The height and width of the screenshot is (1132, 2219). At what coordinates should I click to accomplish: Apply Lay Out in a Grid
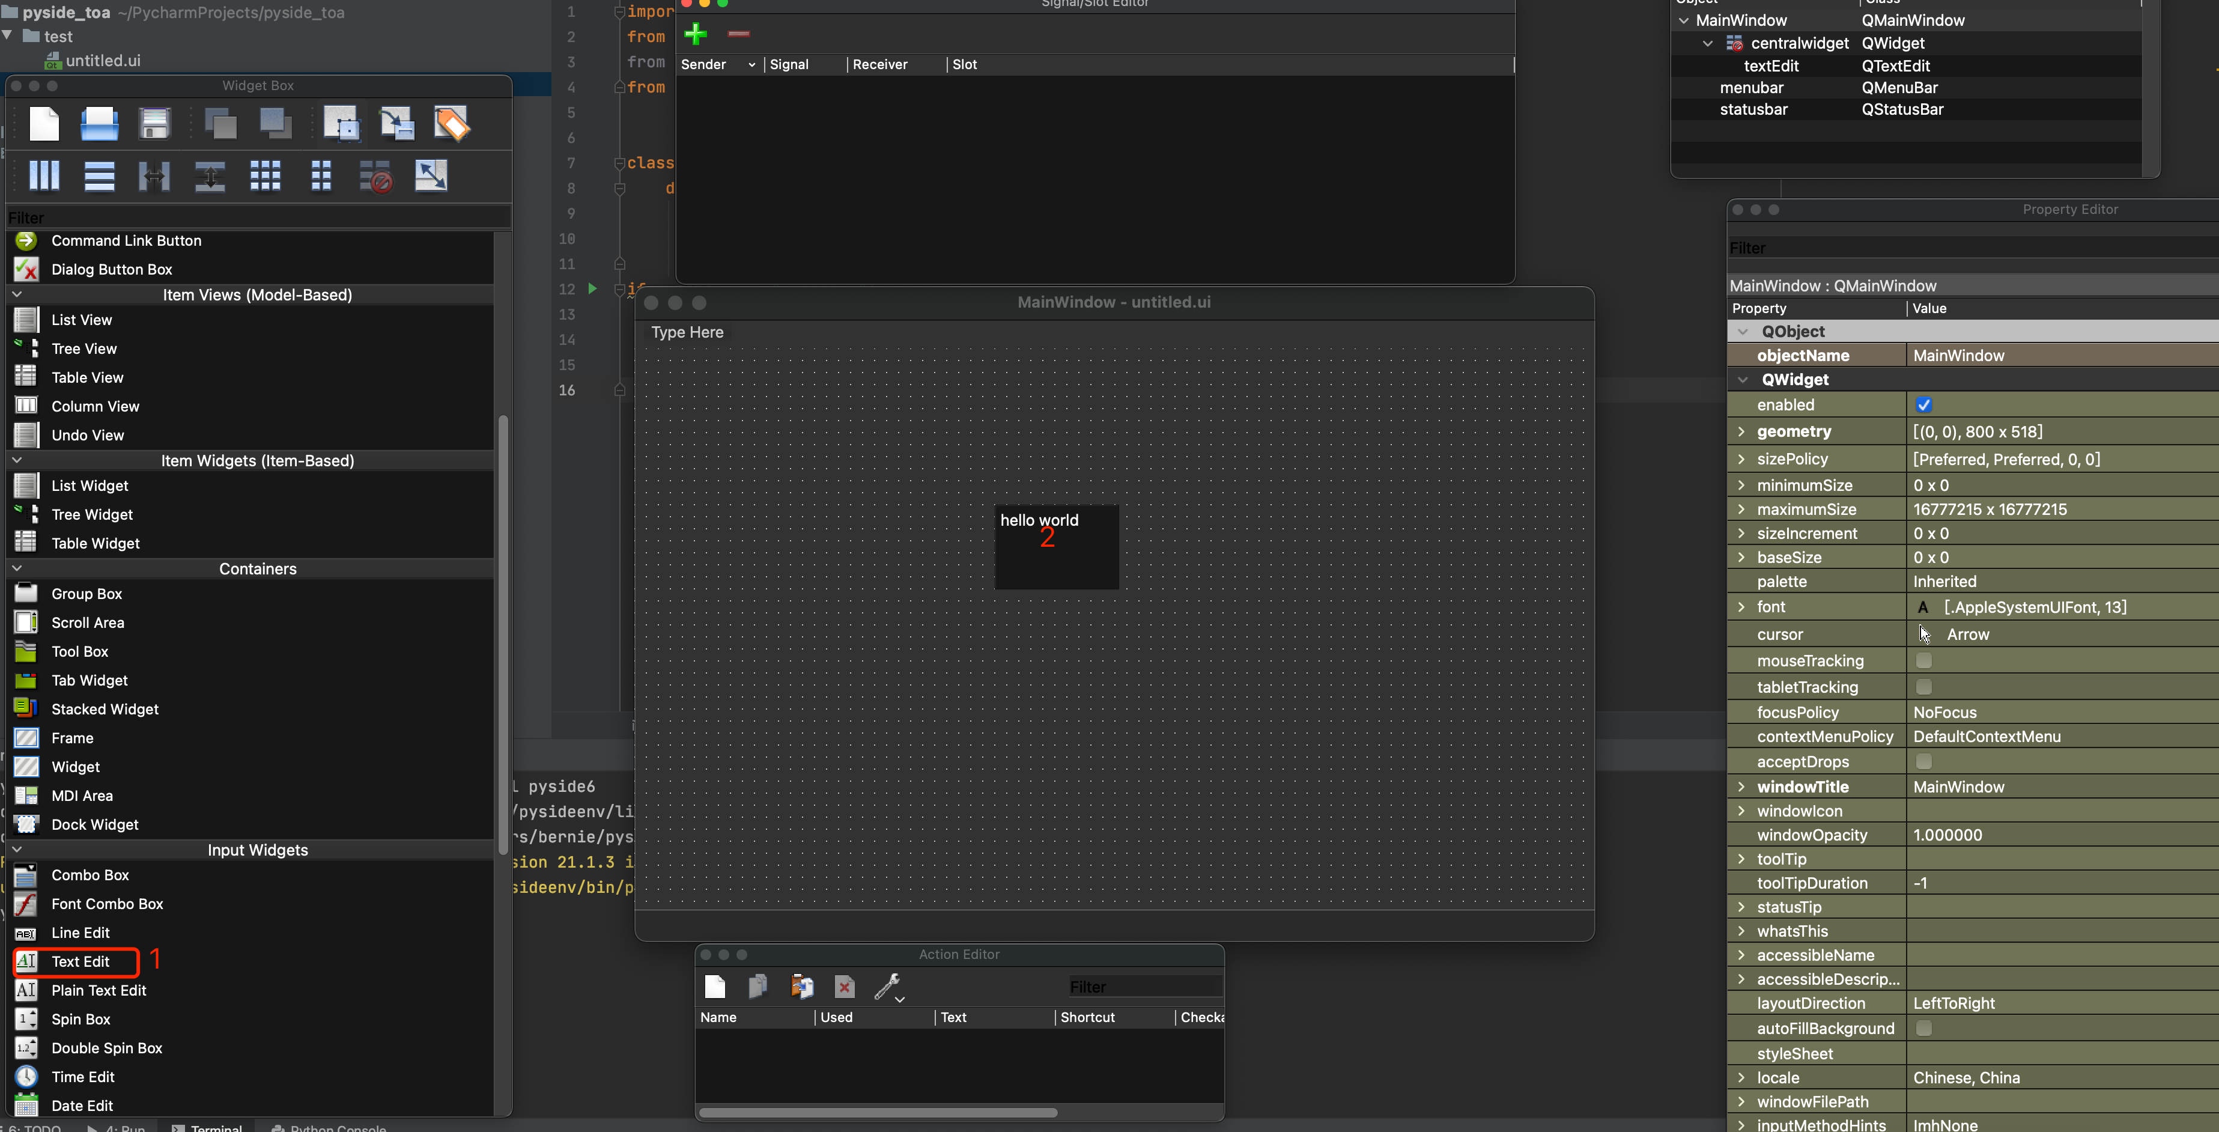click(266, 175)
